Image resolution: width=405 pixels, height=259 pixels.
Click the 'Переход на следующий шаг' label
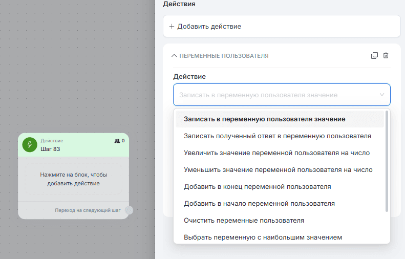coord(88,210)
